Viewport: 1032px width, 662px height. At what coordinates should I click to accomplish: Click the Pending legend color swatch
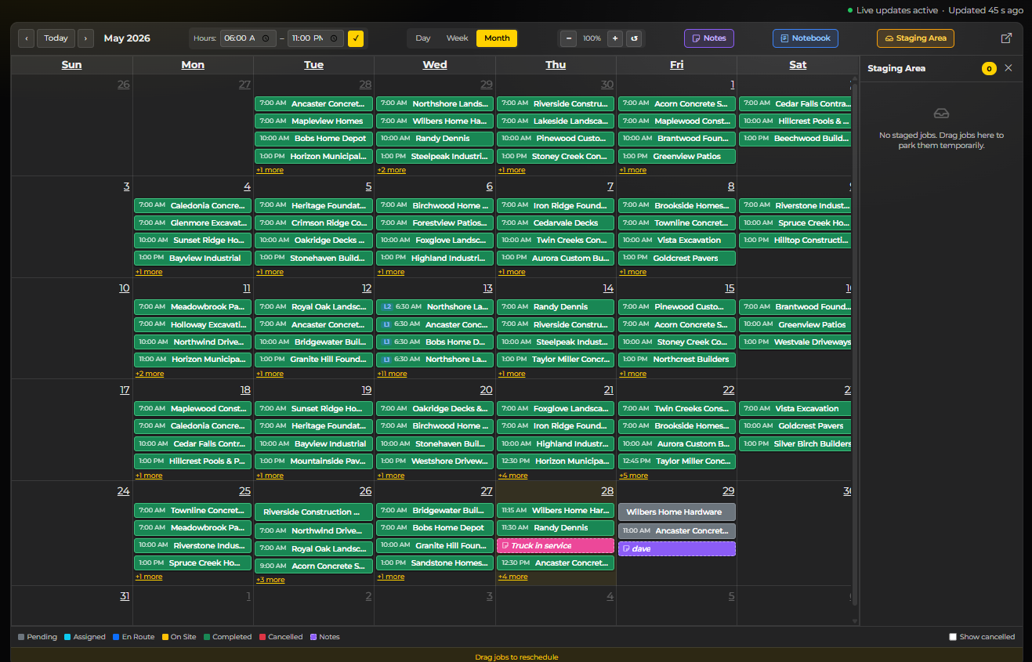coord(21,637)
